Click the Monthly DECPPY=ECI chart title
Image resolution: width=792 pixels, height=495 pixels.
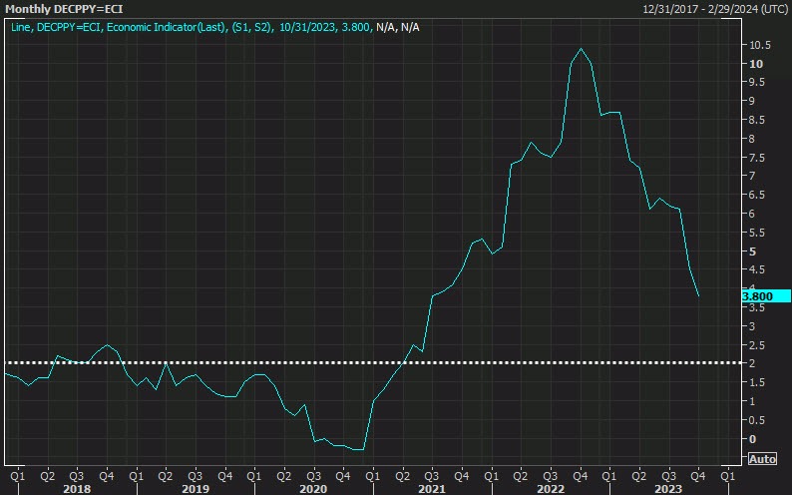coord(64,9)
